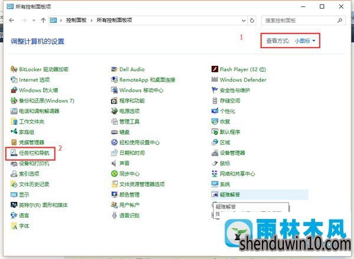Open Flash Player (32 位) link
Viewport: 354px width, 259px height.
click(x=242, y=69)
